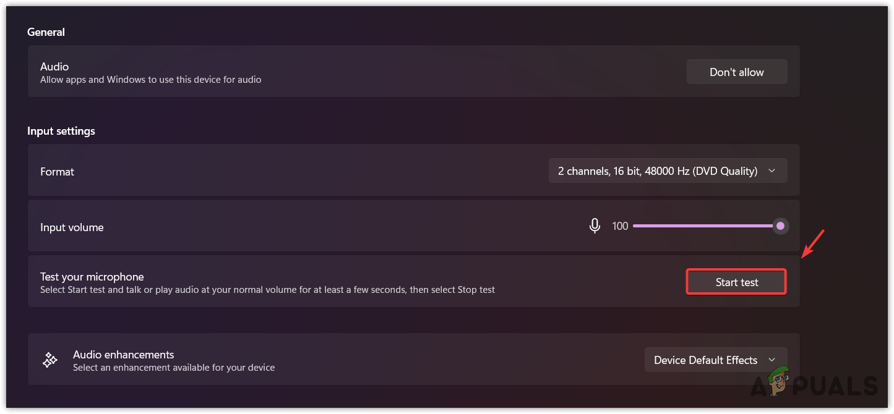This screenshot has height=414, width=894.
Task: Select the Audio row title
Action: point(54,67)
